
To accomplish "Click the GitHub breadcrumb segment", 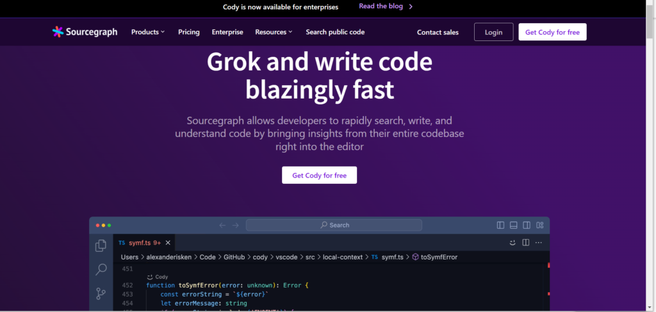I will (234, 257).
